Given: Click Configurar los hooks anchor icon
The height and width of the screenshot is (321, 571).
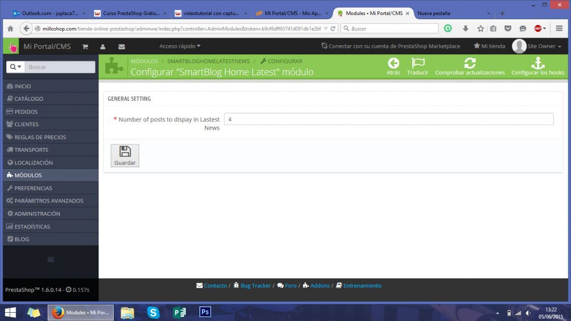Looking at the screenshot, I should pos(538,63).
